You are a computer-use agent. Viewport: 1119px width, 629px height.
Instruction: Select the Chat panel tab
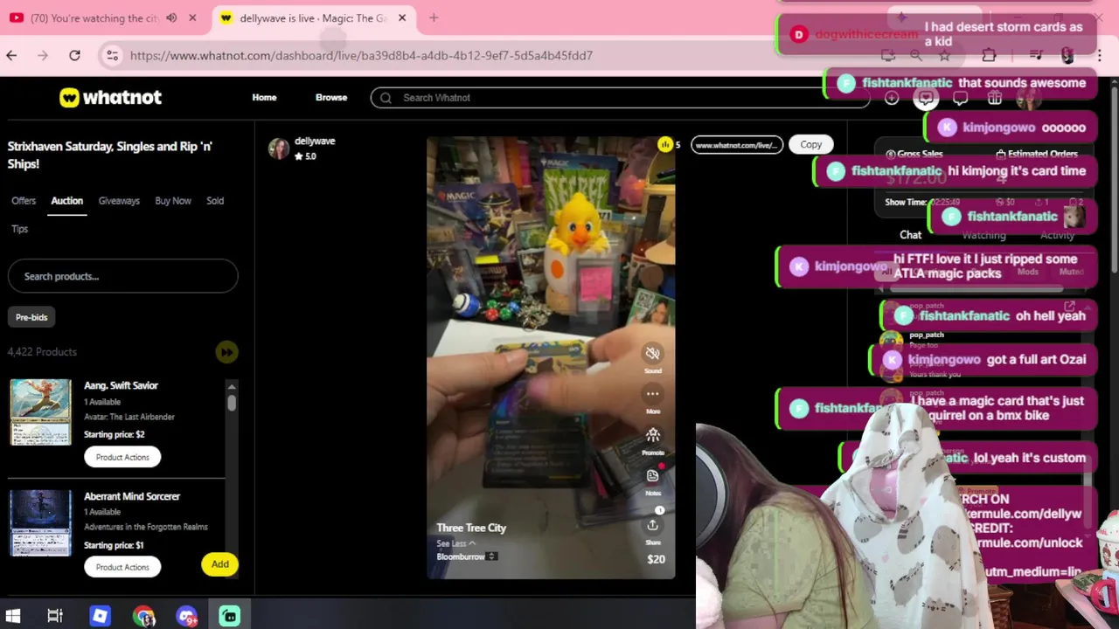click(910, 235)
